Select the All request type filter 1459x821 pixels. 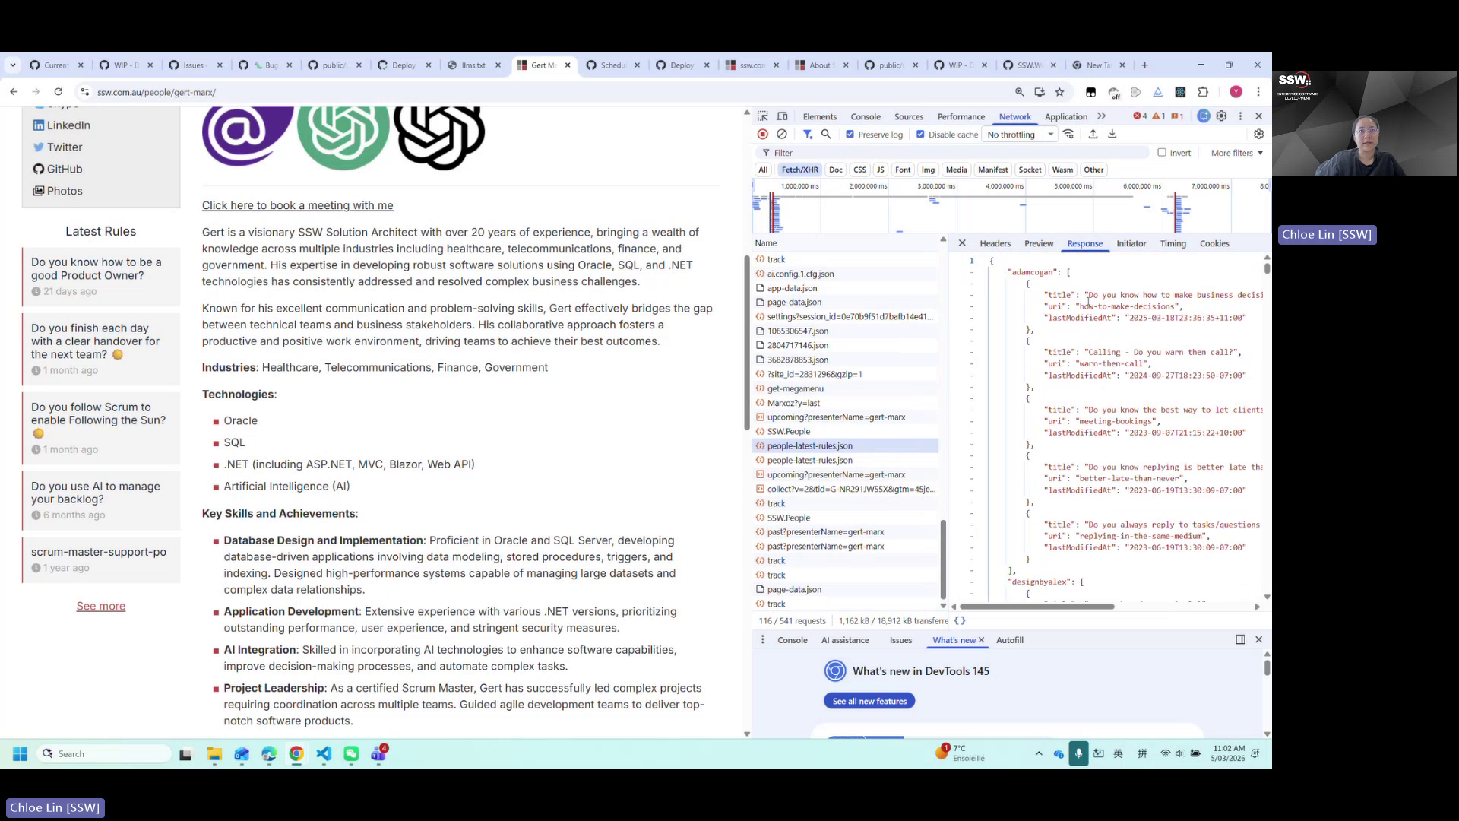763,170
